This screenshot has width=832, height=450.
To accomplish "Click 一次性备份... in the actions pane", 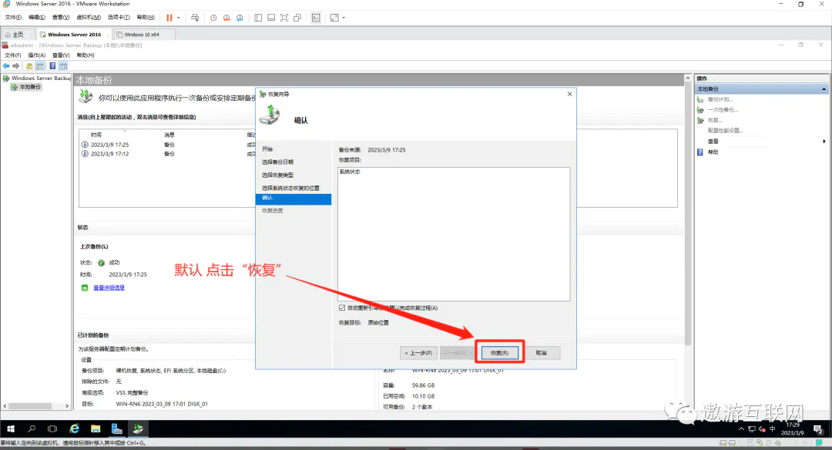I will coord(723,110).
